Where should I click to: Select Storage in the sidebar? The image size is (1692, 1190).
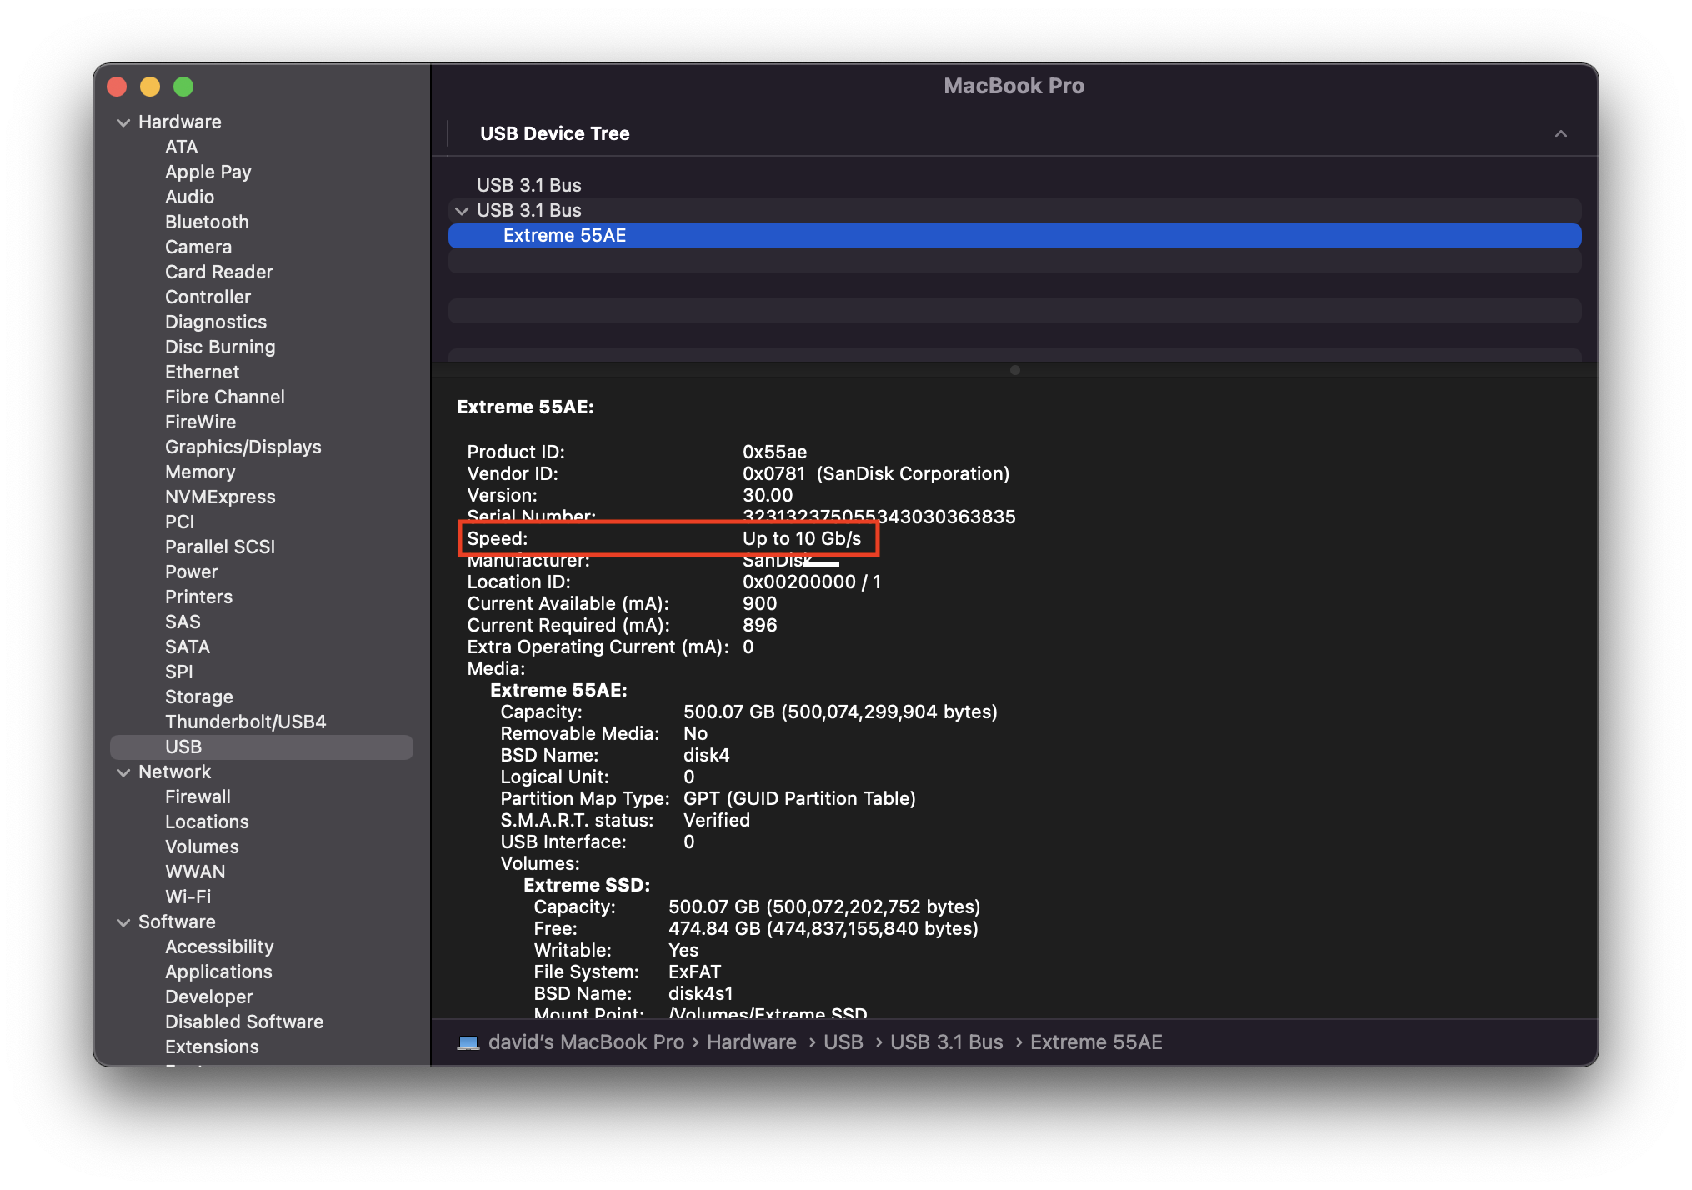point(198,697)
